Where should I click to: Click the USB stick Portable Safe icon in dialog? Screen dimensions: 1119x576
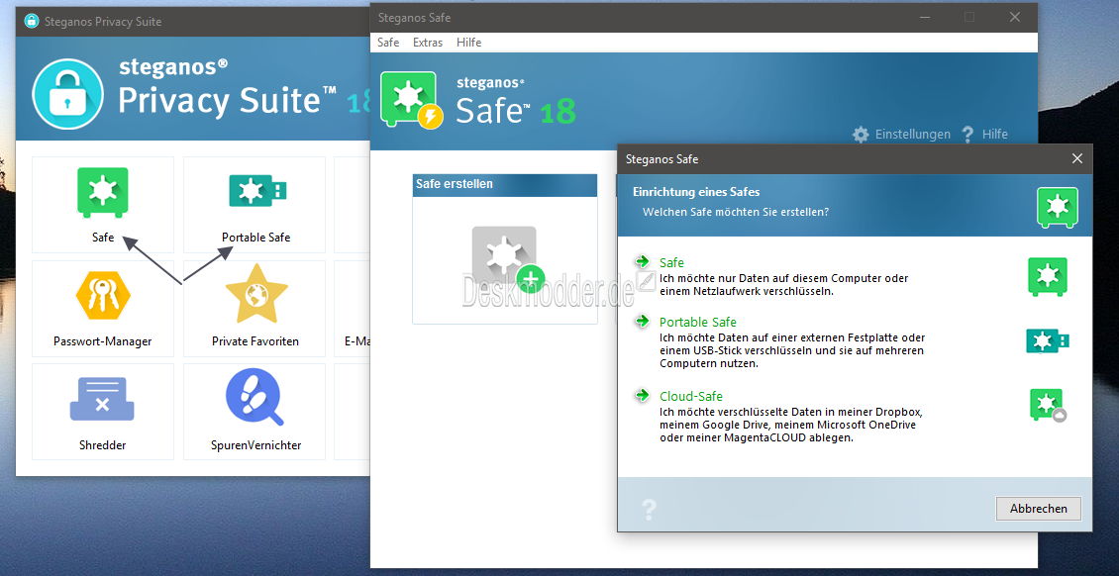point(1047,340)
